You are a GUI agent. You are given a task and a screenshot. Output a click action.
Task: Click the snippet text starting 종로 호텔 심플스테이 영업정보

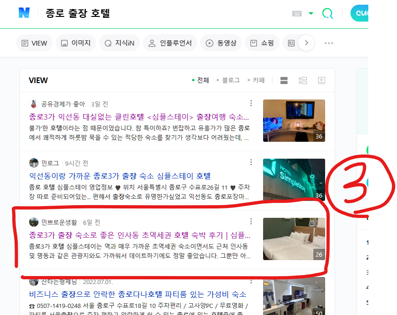(x=140, y=192)
